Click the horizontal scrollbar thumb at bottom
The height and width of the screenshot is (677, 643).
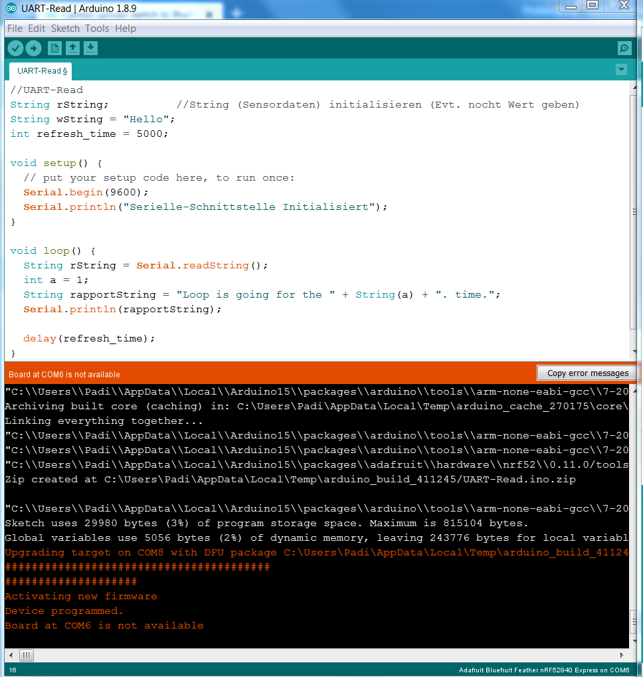[x=25, y=655]
